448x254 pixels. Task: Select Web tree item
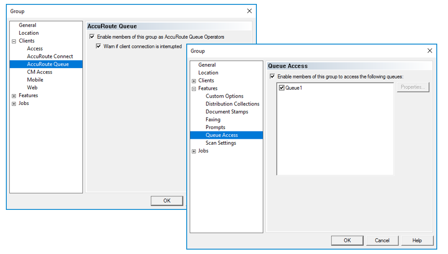click(x=32, y=87)
